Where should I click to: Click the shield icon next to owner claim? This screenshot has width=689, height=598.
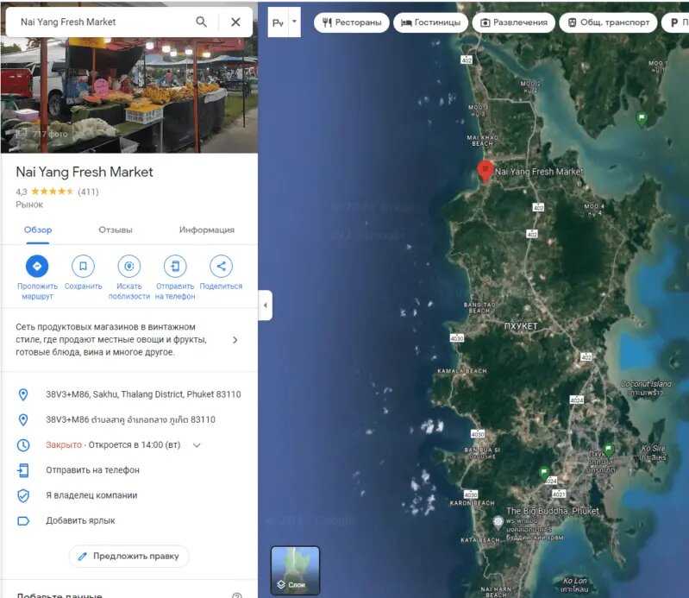point(23,495)
